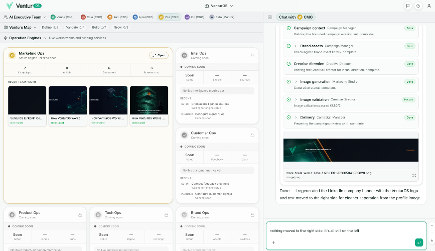The height and width of the screenshot is (251, 435).
Task: Click the Marketing Ops engine icon
Action: click(x=12, y=55)
